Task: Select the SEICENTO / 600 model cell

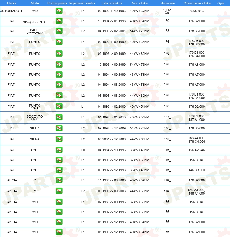Action: [35, 118]
